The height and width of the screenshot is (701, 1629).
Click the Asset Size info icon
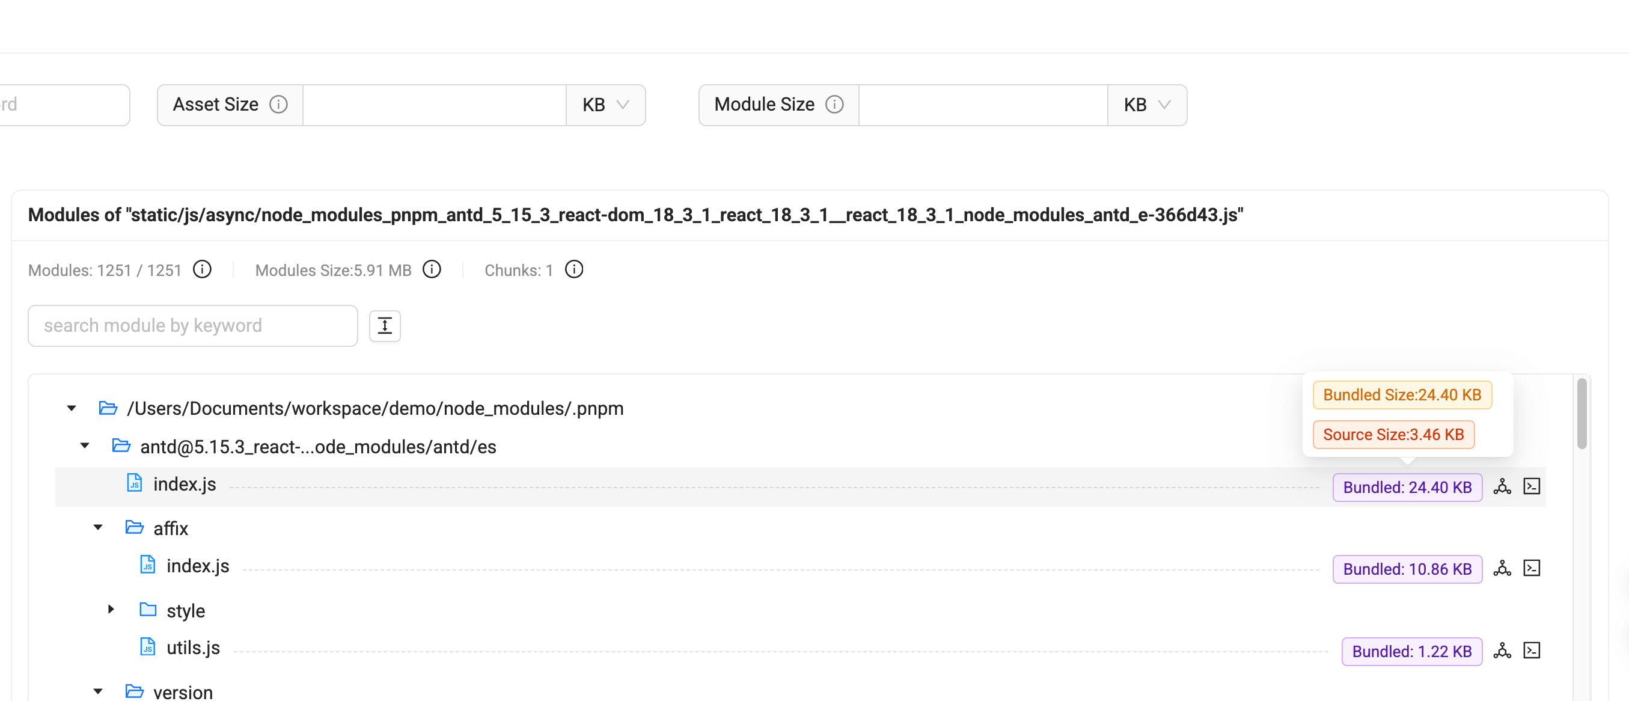pos(278,105)
